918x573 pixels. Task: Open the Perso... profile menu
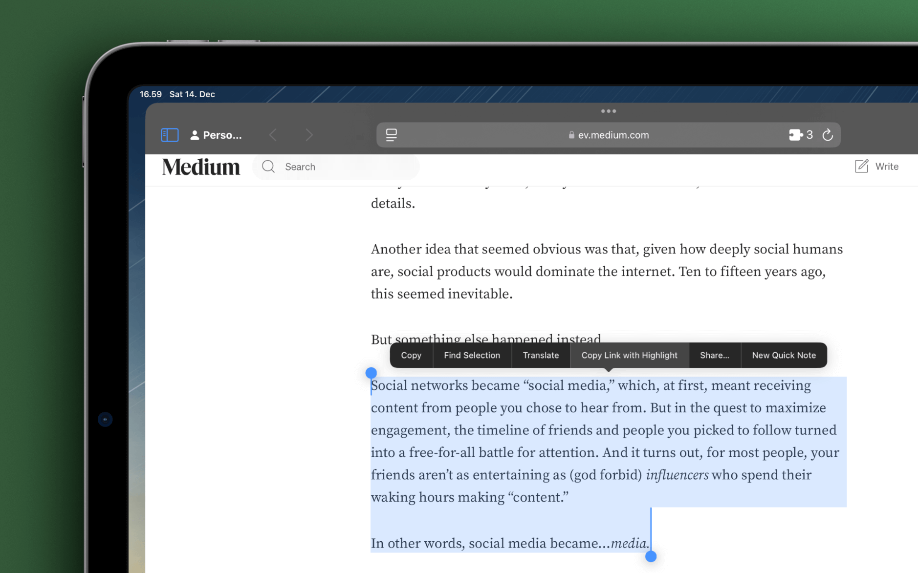point(216,135)
